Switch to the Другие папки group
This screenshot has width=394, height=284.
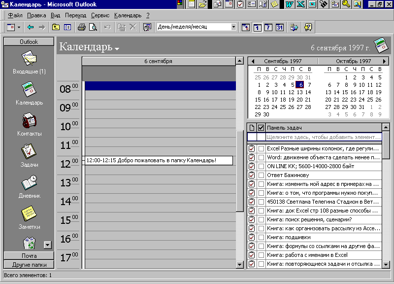[x=29, y=265]
